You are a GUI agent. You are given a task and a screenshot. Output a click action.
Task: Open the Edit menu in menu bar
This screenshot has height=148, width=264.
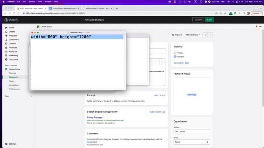click(x=25, y=2)
